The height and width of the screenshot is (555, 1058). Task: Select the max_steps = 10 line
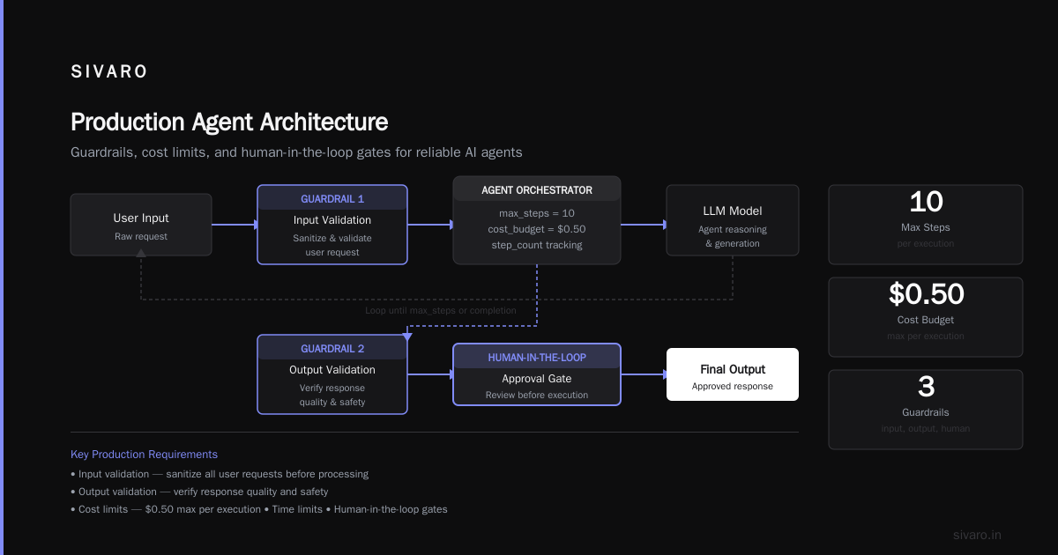click(537, 213)
